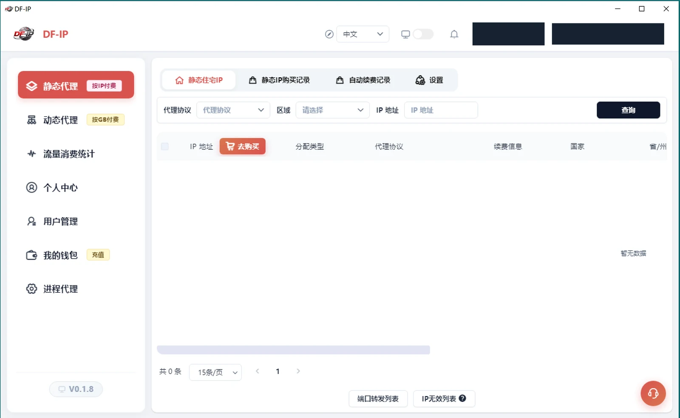This screenshot has height=418, width=680.
Task: Click the 按IP付费 tag
Action: pyautogui.click(x=104, y=86)
